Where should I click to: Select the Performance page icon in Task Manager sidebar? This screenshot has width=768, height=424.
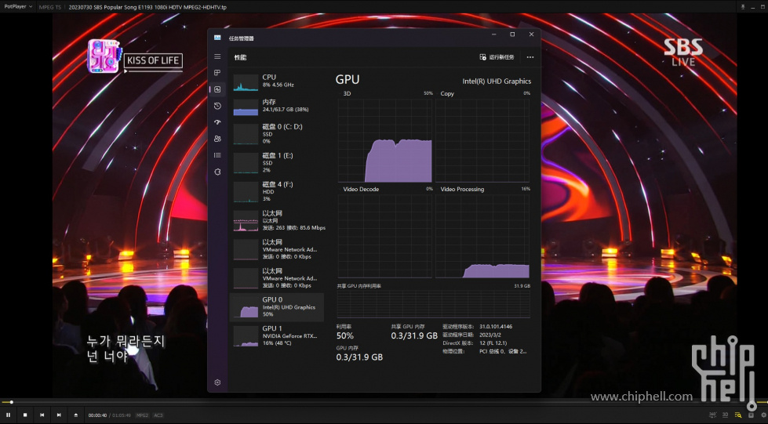coord(217,89)
